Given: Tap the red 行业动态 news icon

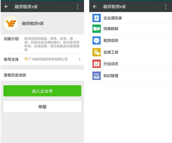Looking at the screenshot, I should [97, 64].
